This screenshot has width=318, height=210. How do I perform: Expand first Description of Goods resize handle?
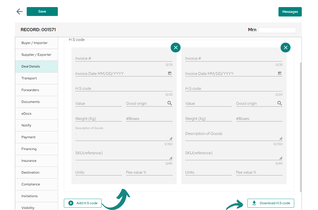171,138
